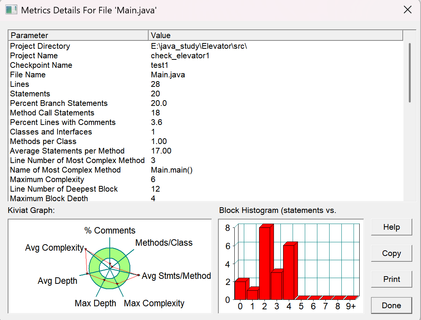The width and height of the screenshot is (421, 320).
Task: Click the 'Avg Depth' Kiviat label
Action: (57, 281)
